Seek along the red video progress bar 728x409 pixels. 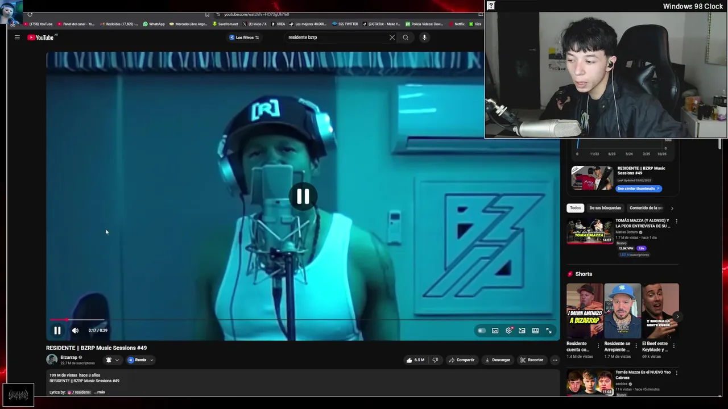304,320
